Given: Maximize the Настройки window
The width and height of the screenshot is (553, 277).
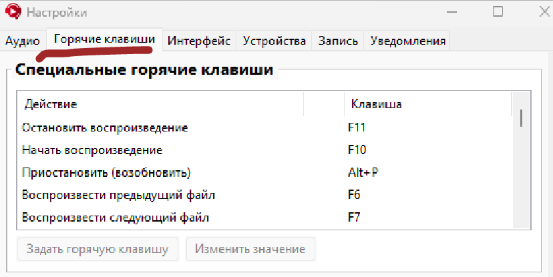Looking at the screenshot, I should click(498, 11).
